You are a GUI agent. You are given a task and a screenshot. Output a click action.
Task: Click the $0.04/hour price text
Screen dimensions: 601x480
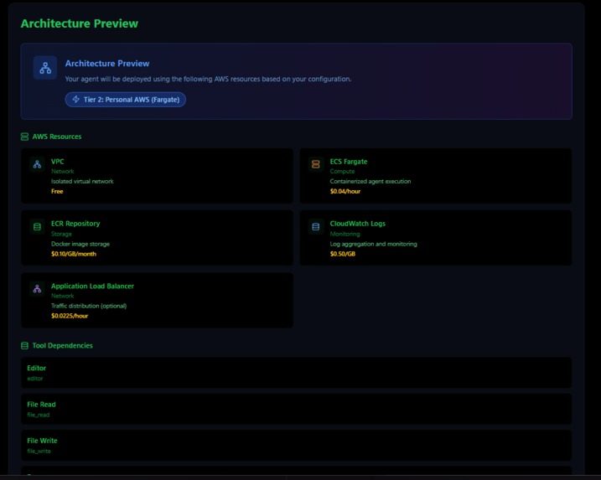(x=345, y=191)
